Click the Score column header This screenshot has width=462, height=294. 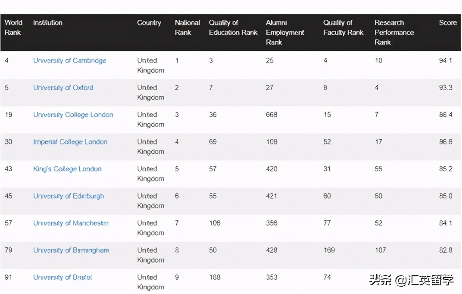tap(447, 23)
